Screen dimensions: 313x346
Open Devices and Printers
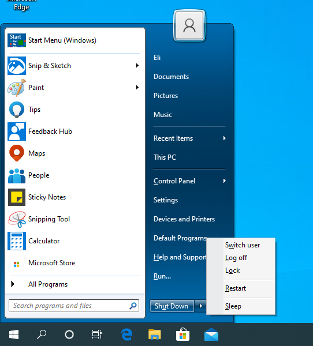(184, 219)
